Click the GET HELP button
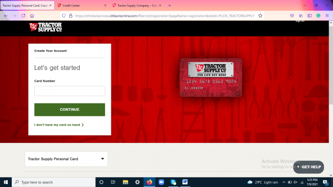Viewport: 333px width, 187px height. coord(309,167)
